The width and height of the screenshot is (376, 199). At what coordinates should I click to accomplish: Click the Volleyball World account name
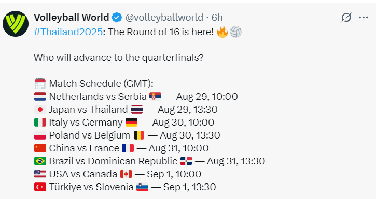[x=72, y=18]
